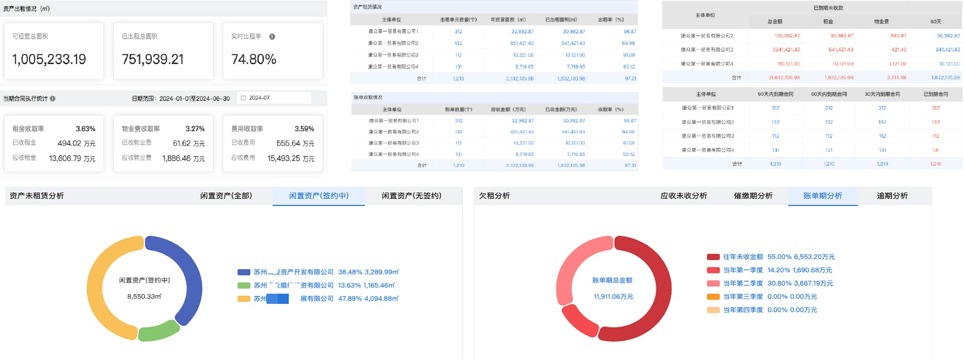Click calendar icon in 2024-07 date picker

click(243, 98)
